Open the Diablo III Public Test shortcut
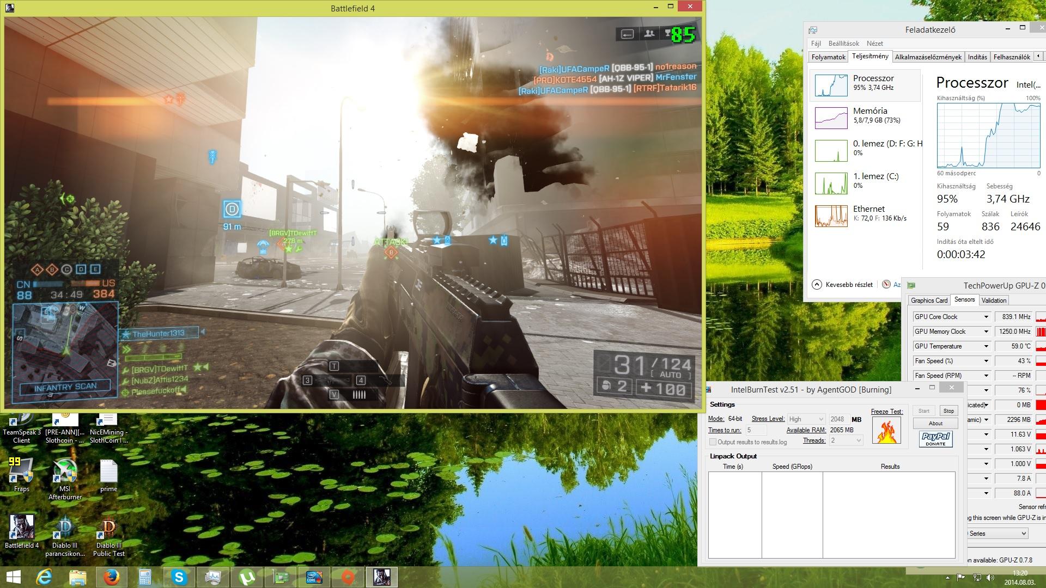This screenshot has height=588, width=1046. click(108, 536)
